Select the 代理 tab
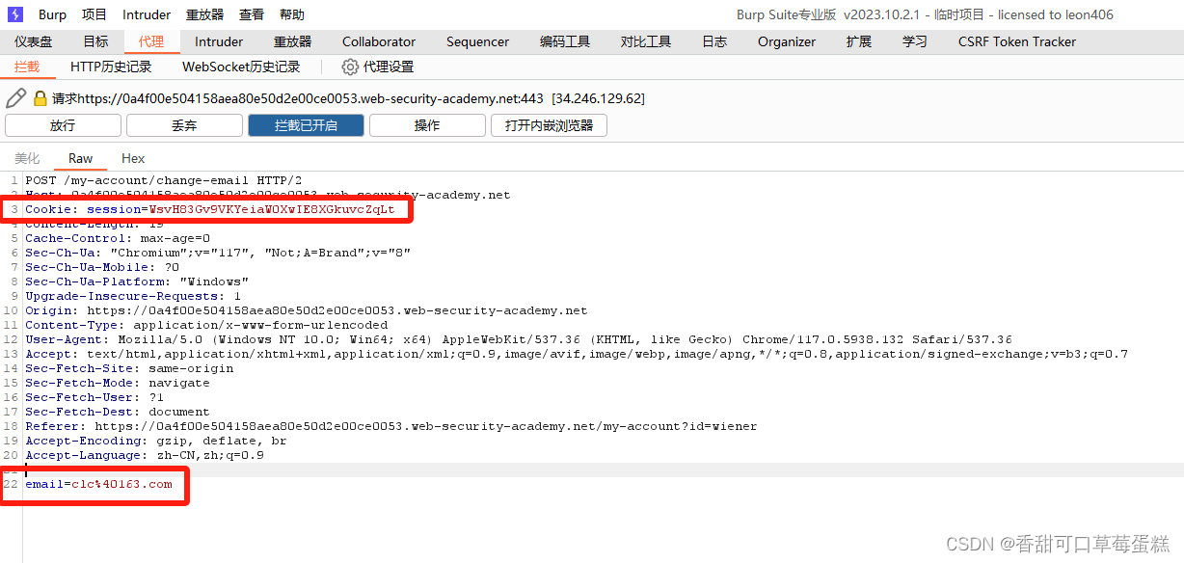This screenshot has height=563, width=1184. click(x=151, y=41)
